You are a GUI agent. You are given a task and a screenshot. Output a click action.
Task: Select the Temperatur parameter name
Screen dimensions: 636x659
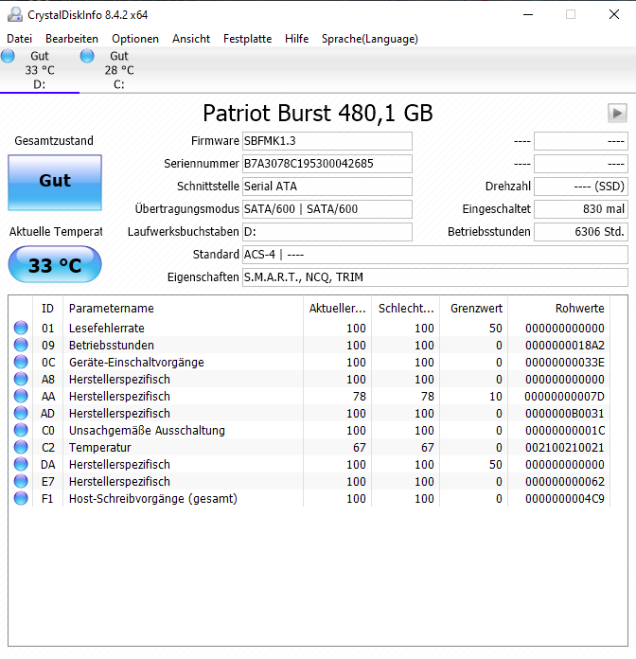tap(100, 448)
